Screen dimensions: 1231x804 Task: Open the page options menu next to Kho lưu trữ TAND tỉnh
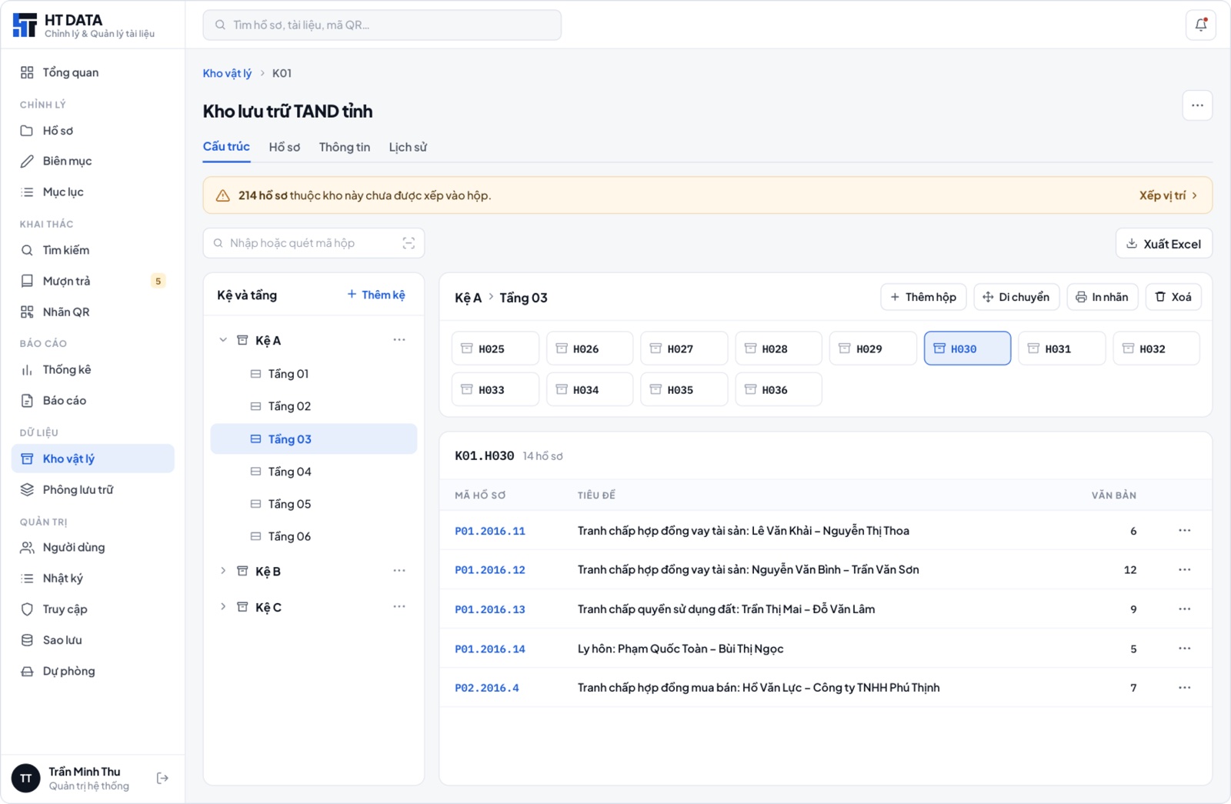coord(1197,105)
